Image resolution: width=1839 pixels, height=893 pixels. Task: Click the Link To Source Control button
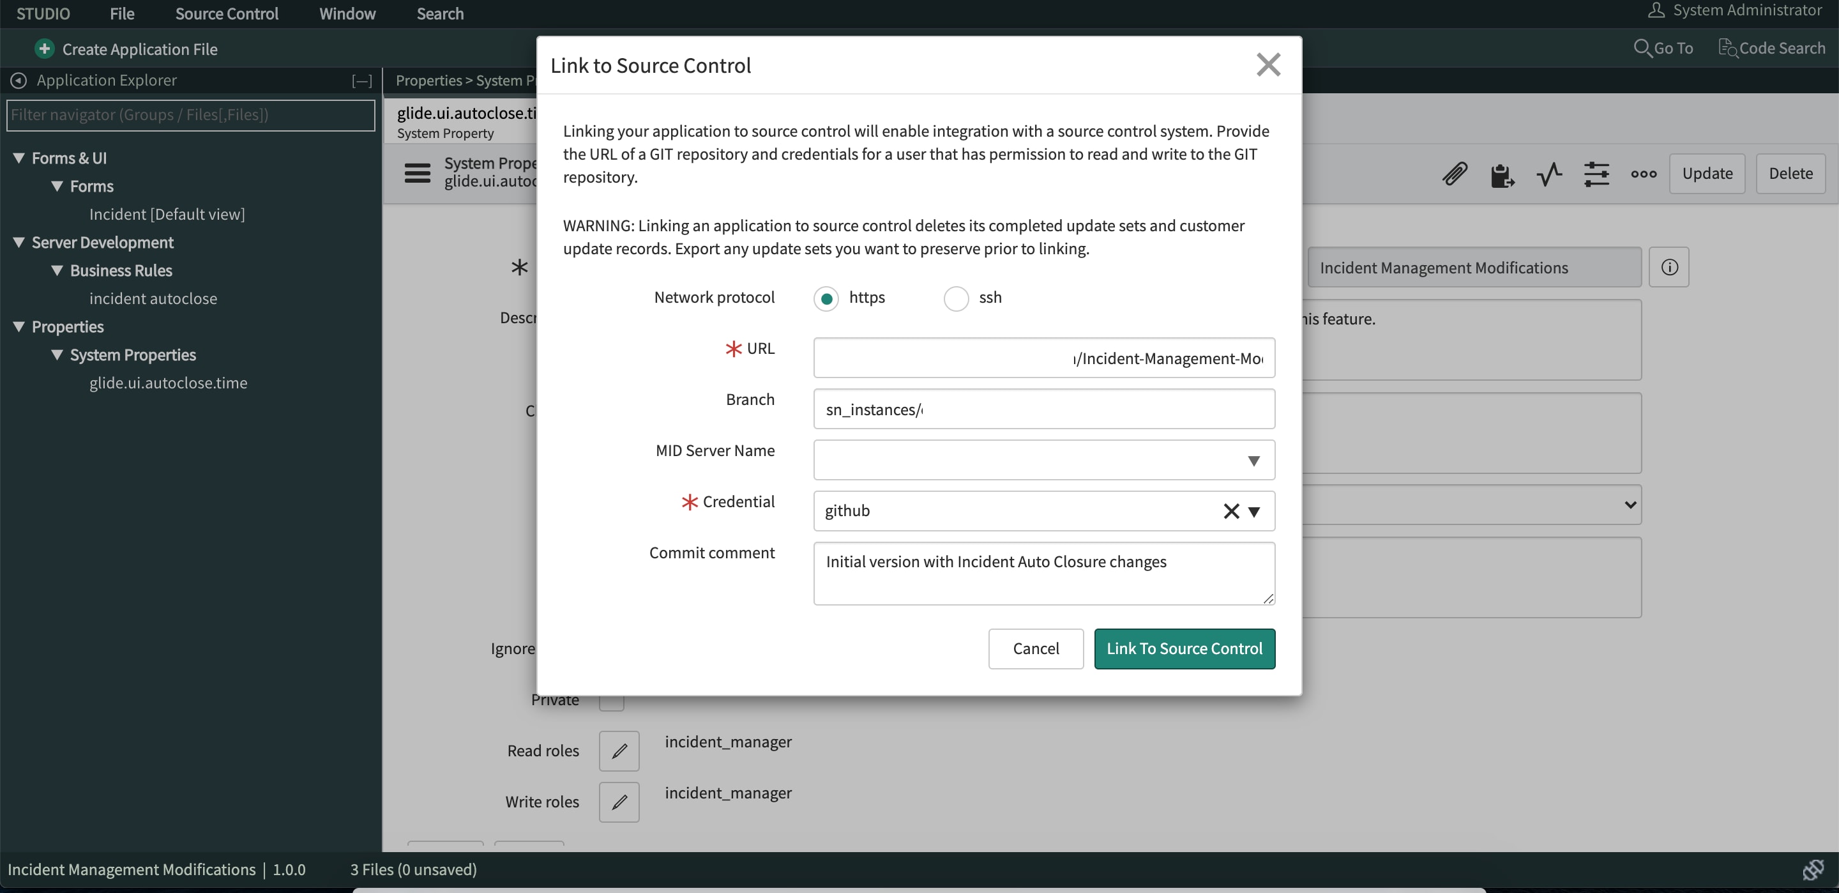[x=1184, y=649]
